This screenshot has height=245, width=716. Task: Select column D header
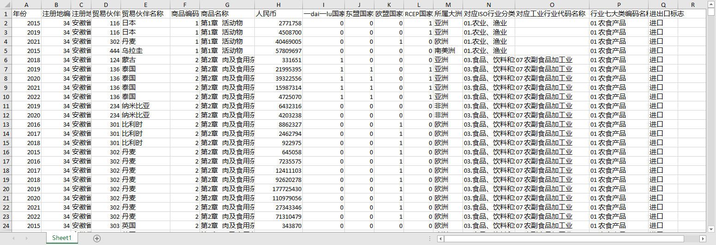106,5
